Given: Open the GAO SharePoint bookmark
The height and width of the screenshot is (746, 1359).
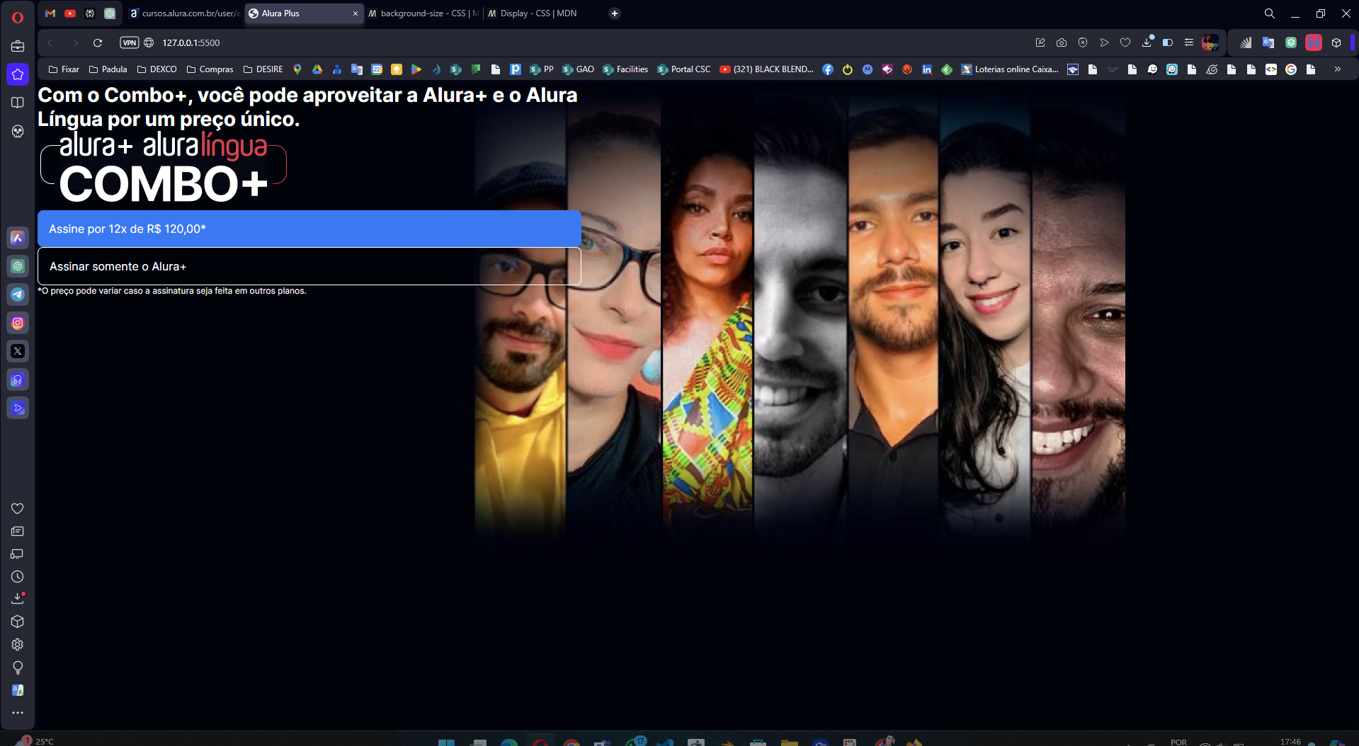Looking at the screenshot, I should tap(578, 69).
